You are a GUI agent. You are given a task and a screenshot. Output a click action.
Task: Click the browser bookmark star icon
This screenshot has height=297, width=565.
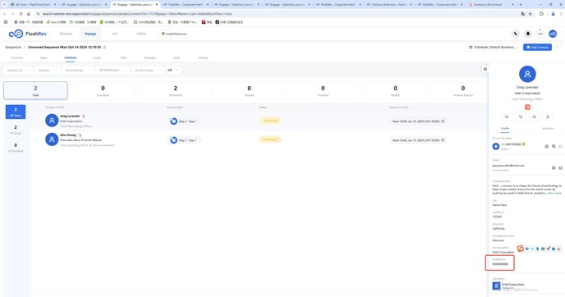coord(530,14)
